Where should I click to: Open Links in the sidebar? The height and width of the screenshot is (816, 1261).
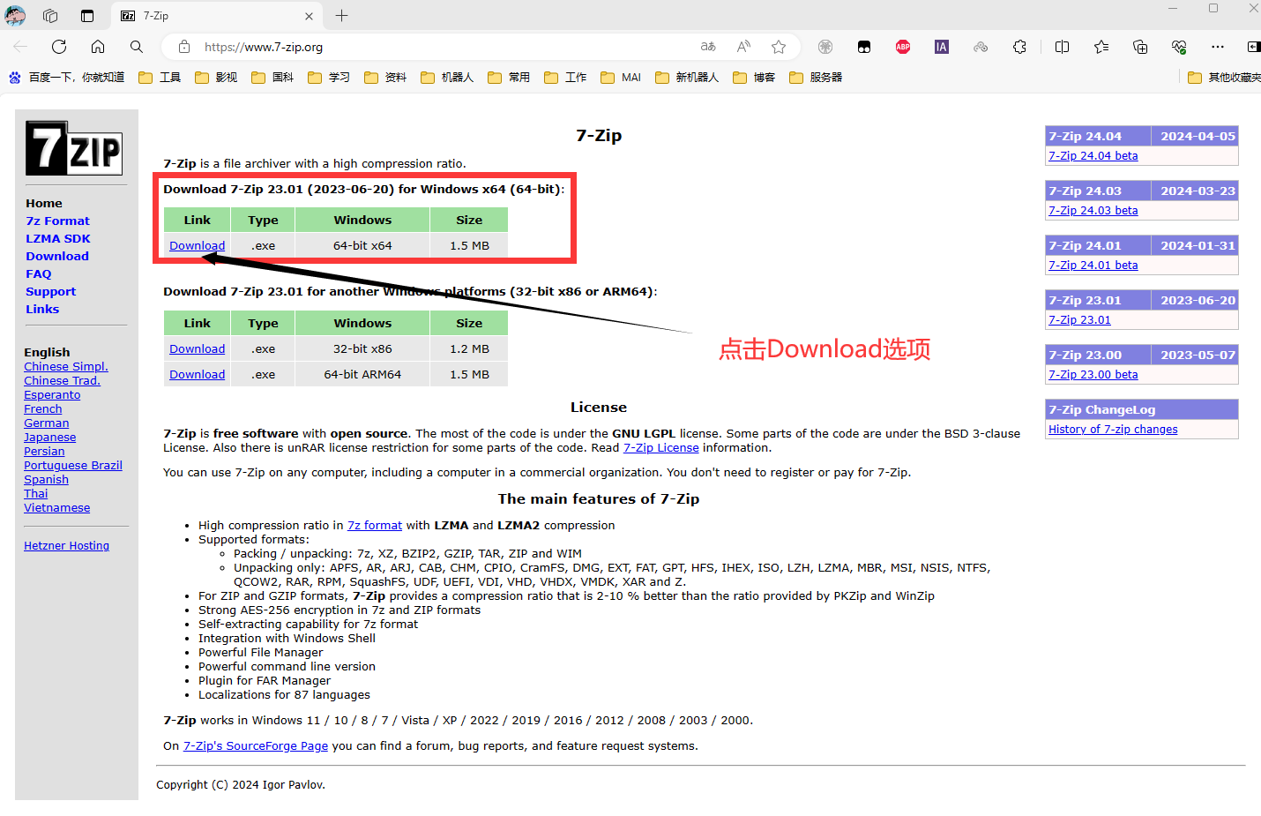(42, 309)
